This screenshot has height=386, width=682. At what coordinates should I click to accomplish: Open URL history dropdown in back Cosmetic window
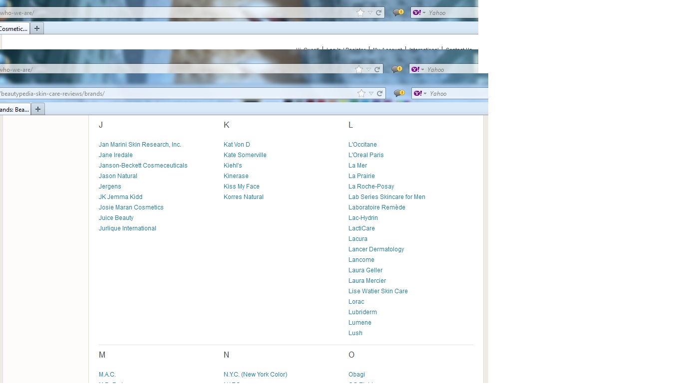pos(370,12)
